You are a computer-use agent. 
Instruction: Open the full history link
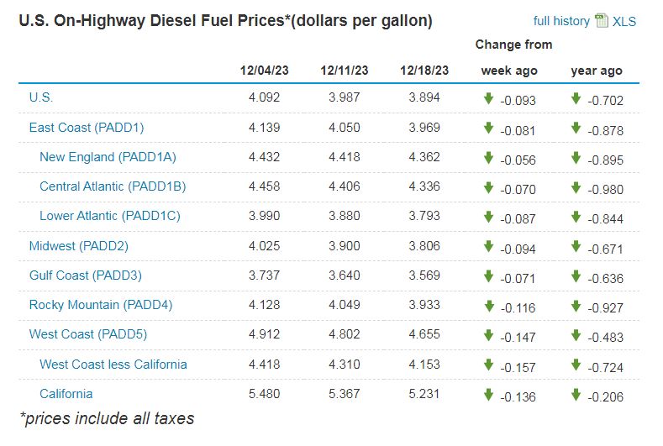pos(561,21)
